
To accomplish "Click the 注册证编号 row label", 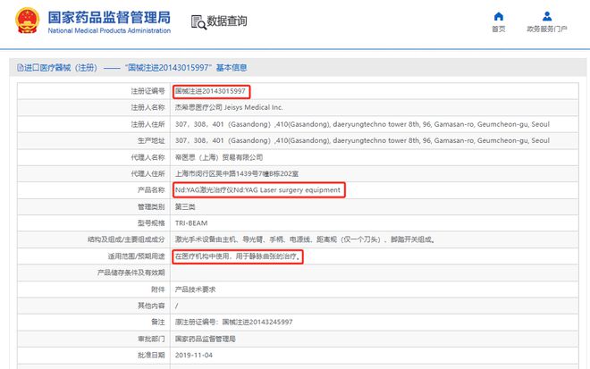I will coord(147,91).
